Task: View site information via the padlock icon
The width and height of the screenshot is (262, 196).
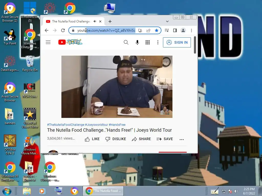Action: pos(73,30)
